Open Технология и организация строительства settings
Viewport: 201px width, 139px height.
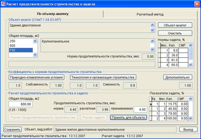point(103,77)
